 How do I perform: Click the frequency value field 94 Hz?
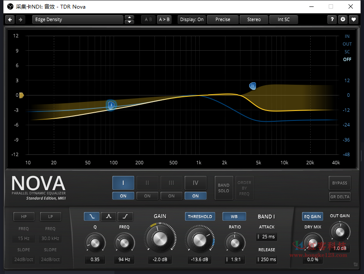click(x=124, y=259)
